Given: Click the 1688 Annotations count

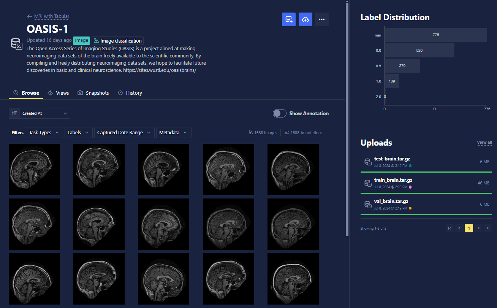Looking at the screenshot, I should click(x=303, y=133).
